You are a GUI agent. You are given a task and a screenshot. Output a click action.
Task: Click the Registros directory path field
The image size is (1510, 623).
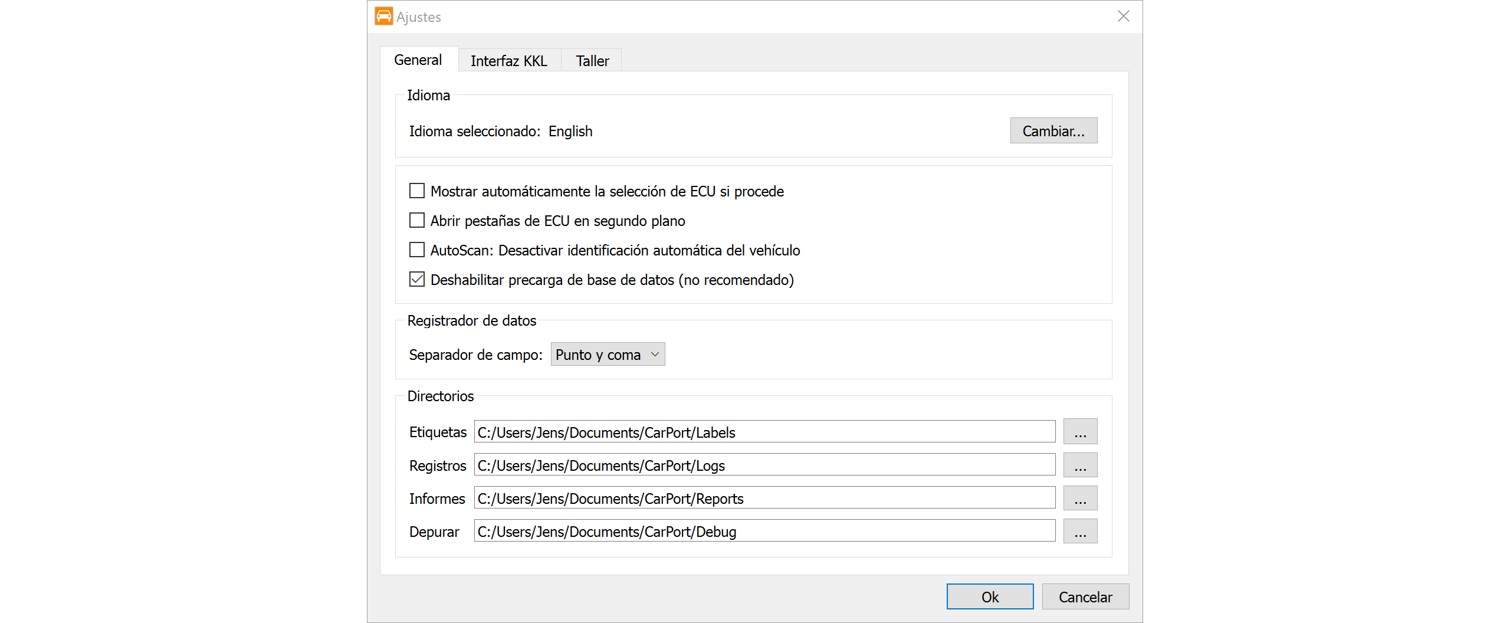click(764, 465)
